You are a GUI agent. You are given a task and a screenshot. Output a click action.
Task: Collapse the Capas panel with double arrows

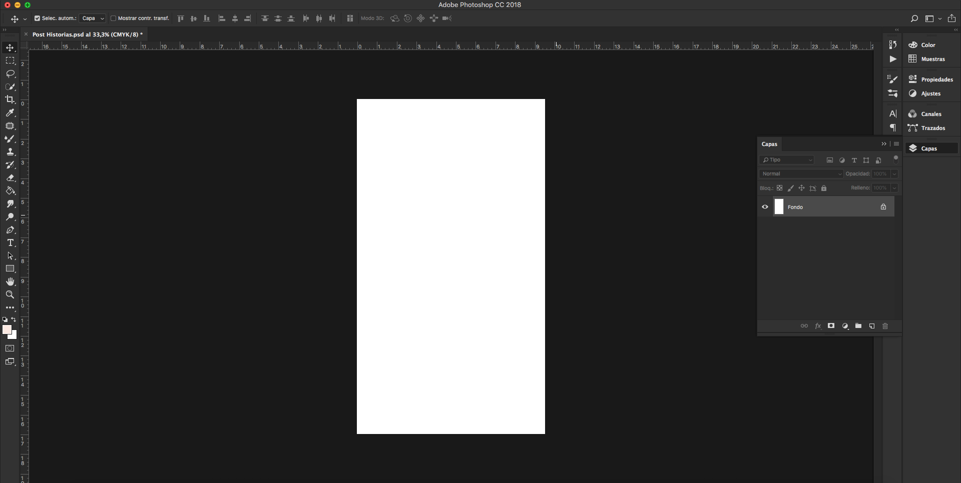tap(884, 144)
